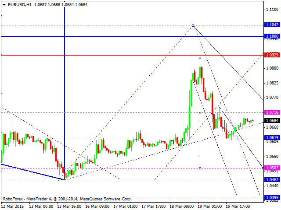The height and width of the screenshot is (210, 281).
Task: Click the 13 Mar 00:00 time label
Action: tap(41, 206)
